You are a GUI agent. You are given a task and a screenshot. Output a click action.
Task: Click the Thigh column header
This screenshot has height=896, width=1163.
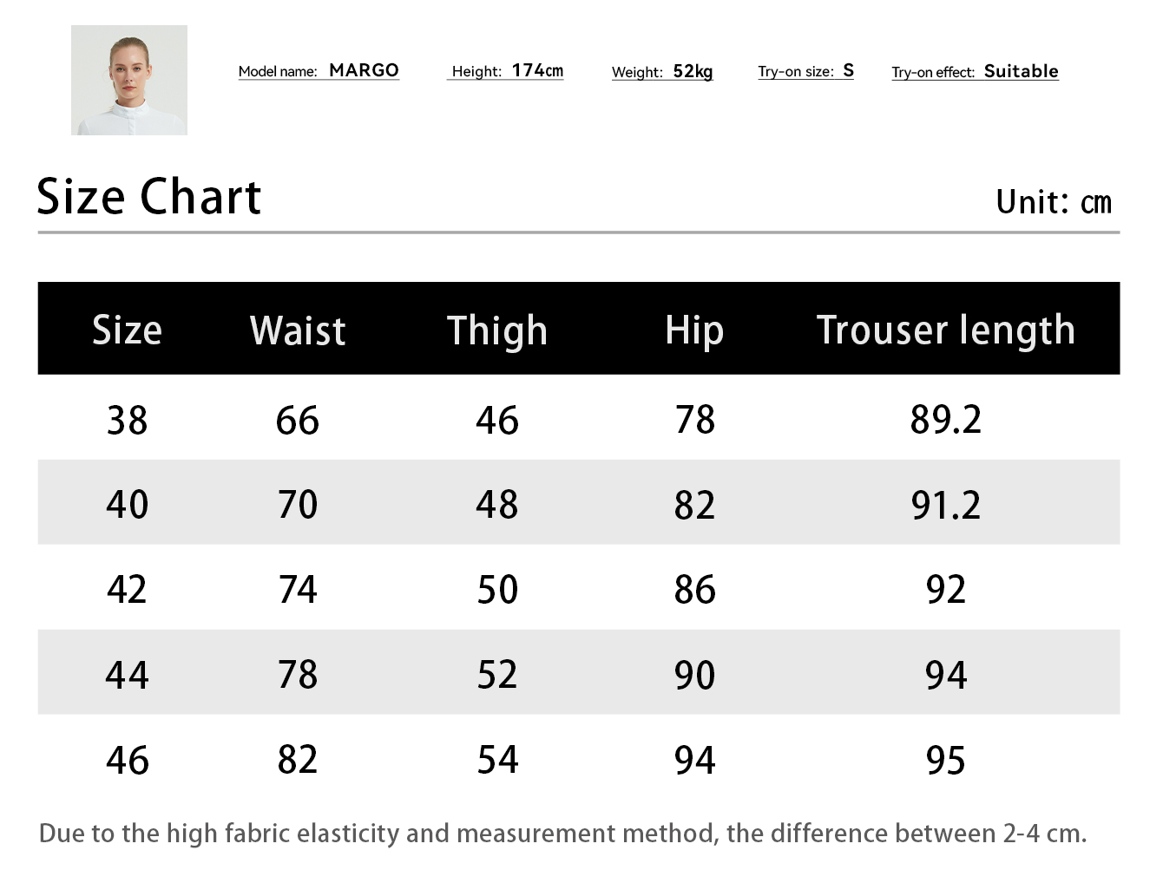point(497,330)
